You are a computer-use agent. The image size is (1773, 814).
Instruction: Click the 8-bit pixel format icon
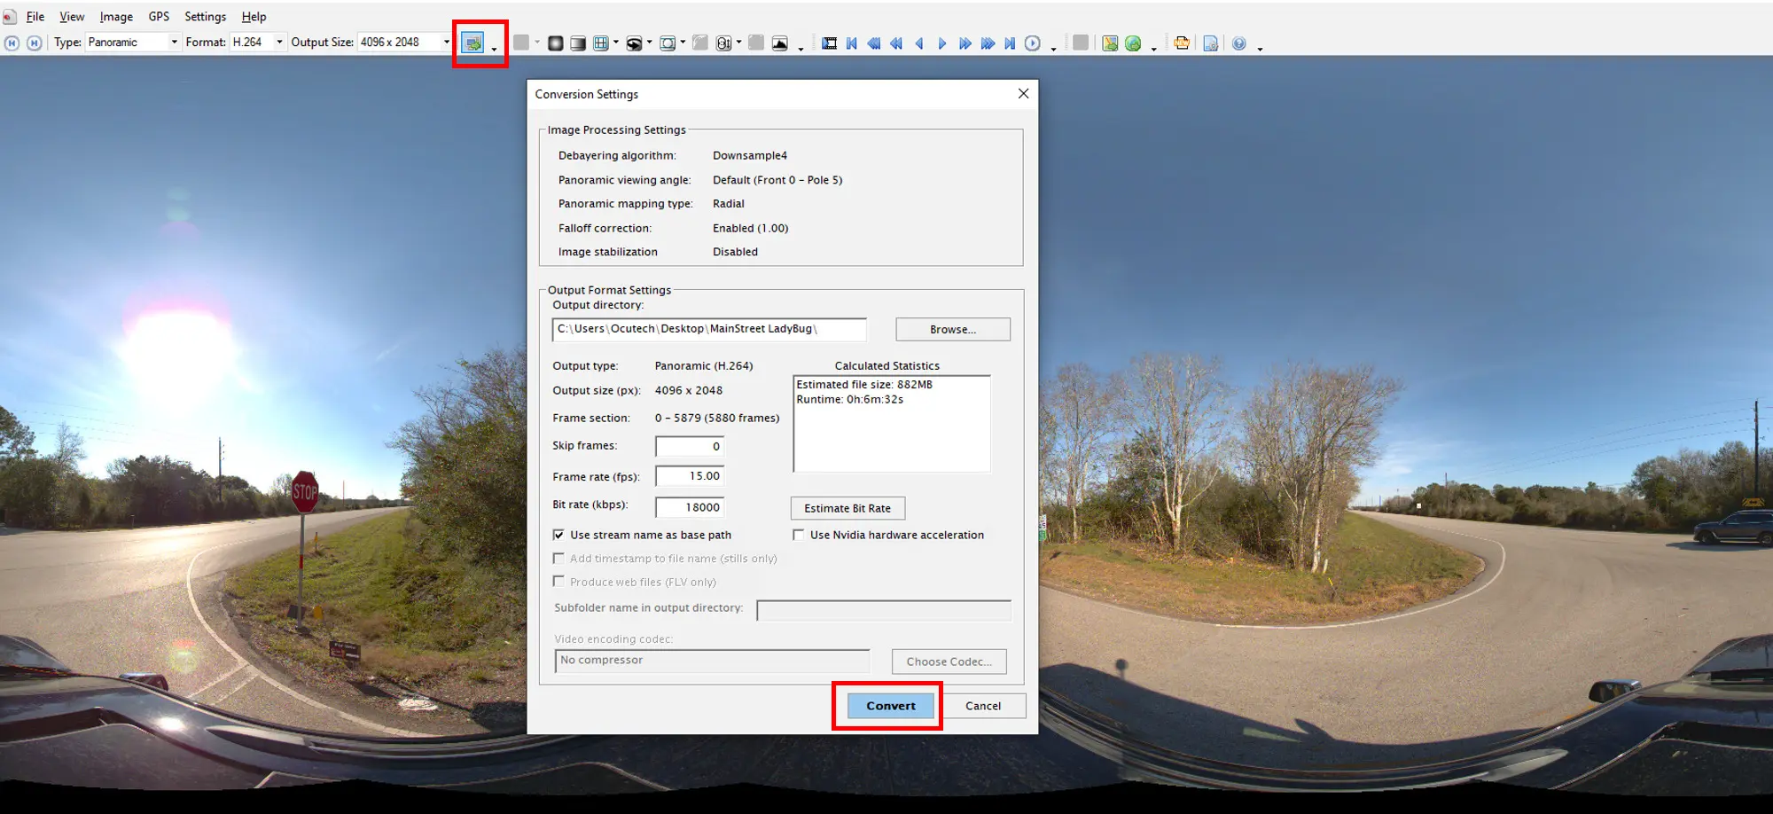723,43
